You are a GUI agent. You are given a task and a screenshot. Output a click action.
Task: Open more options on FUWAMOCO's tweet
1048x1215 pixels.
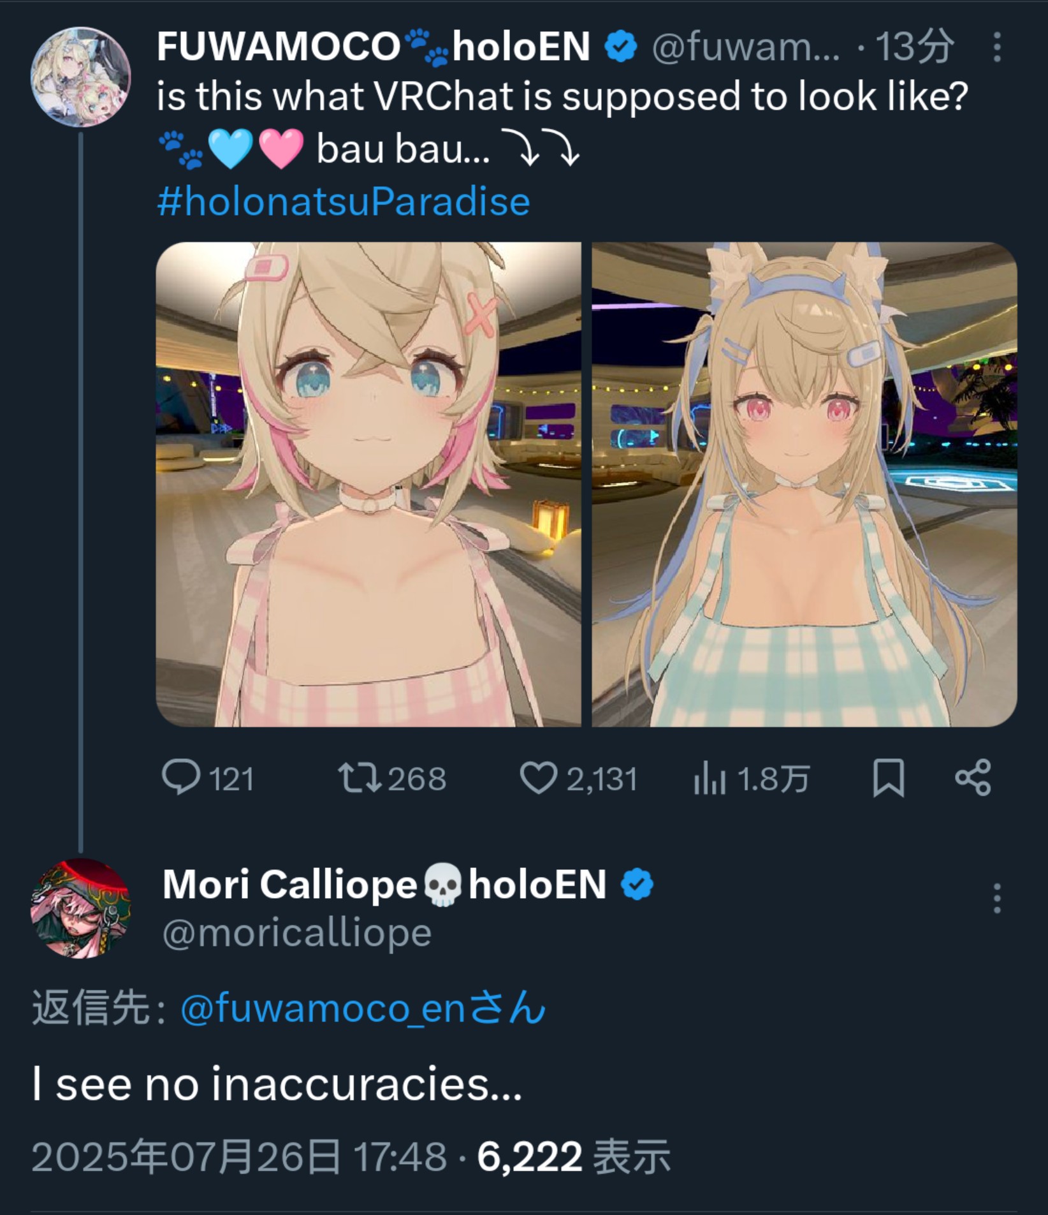pos(997,47)
